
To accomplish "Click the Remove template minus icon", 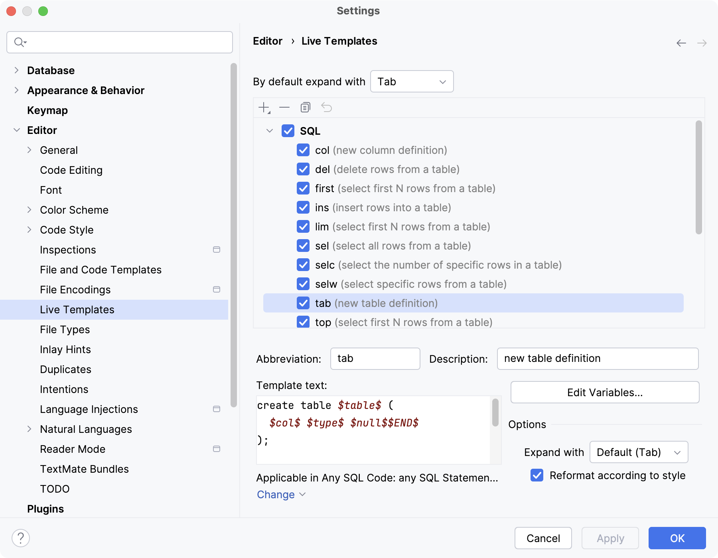I will 284,108.
